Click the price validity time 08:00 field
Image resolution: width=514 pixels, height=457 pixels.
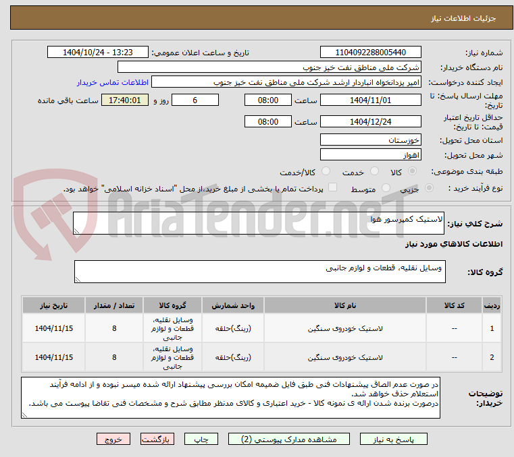[268, 121]
